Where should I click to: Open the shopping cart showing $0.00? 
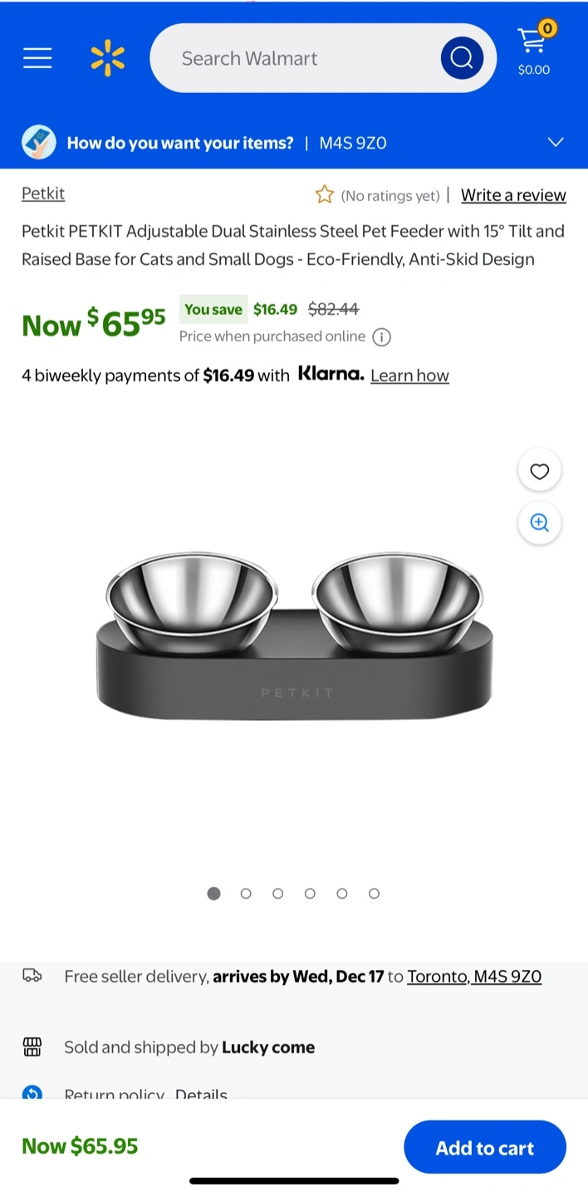pos(534,51)
